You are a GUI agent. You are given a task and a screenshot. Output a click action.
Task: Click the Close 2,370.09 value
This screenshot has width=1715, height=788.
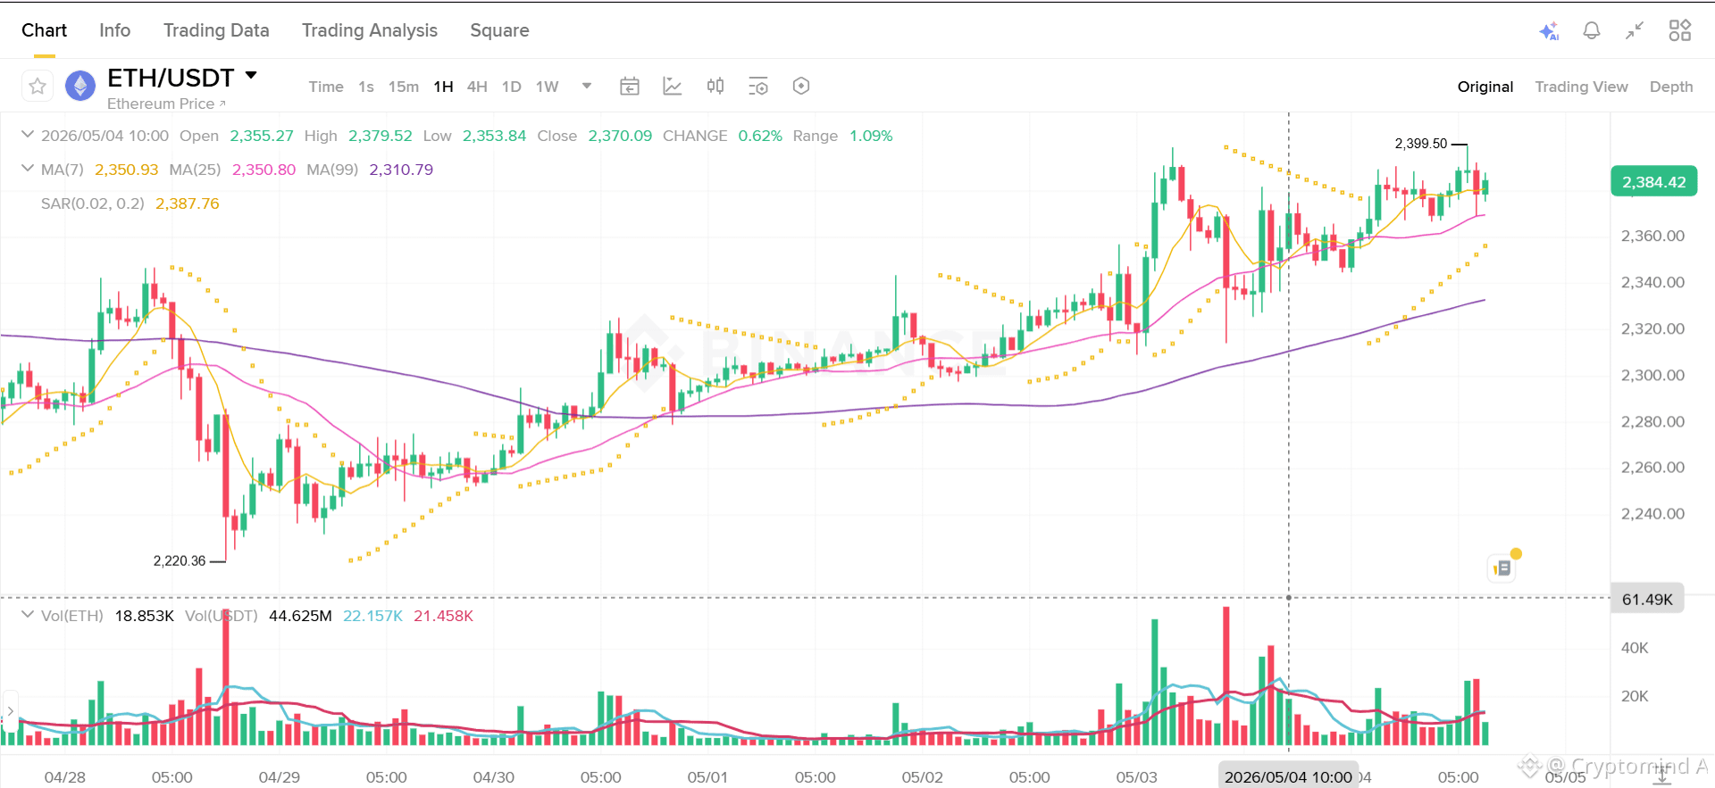(x=620, y=136)
